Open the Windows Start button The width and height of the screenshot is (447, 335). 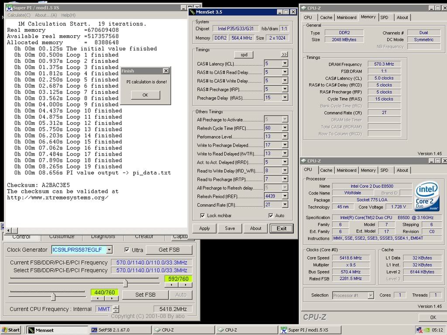(x=11, y=330)
